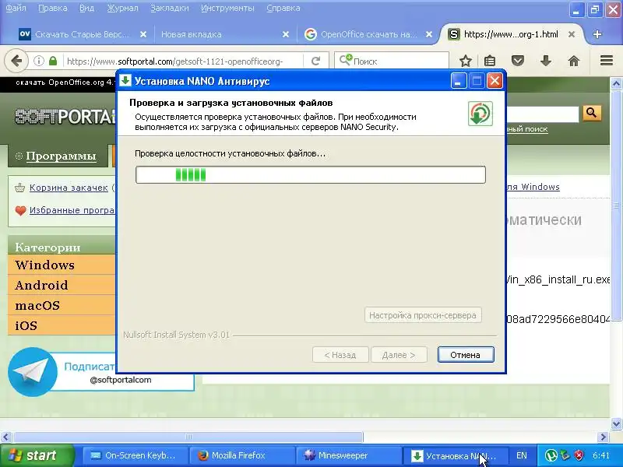Screen dimensions: 623x467
Task: Click the Softportal search magnifier button
Action: (x=592, y=113)
